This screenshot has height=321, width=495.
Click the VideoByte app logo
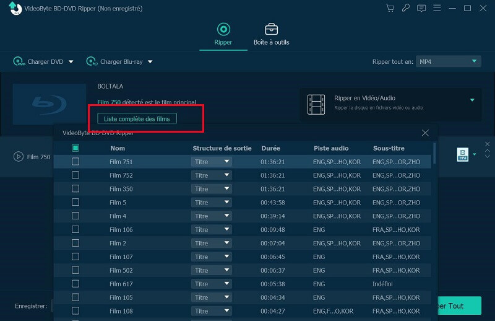(15, 8)
